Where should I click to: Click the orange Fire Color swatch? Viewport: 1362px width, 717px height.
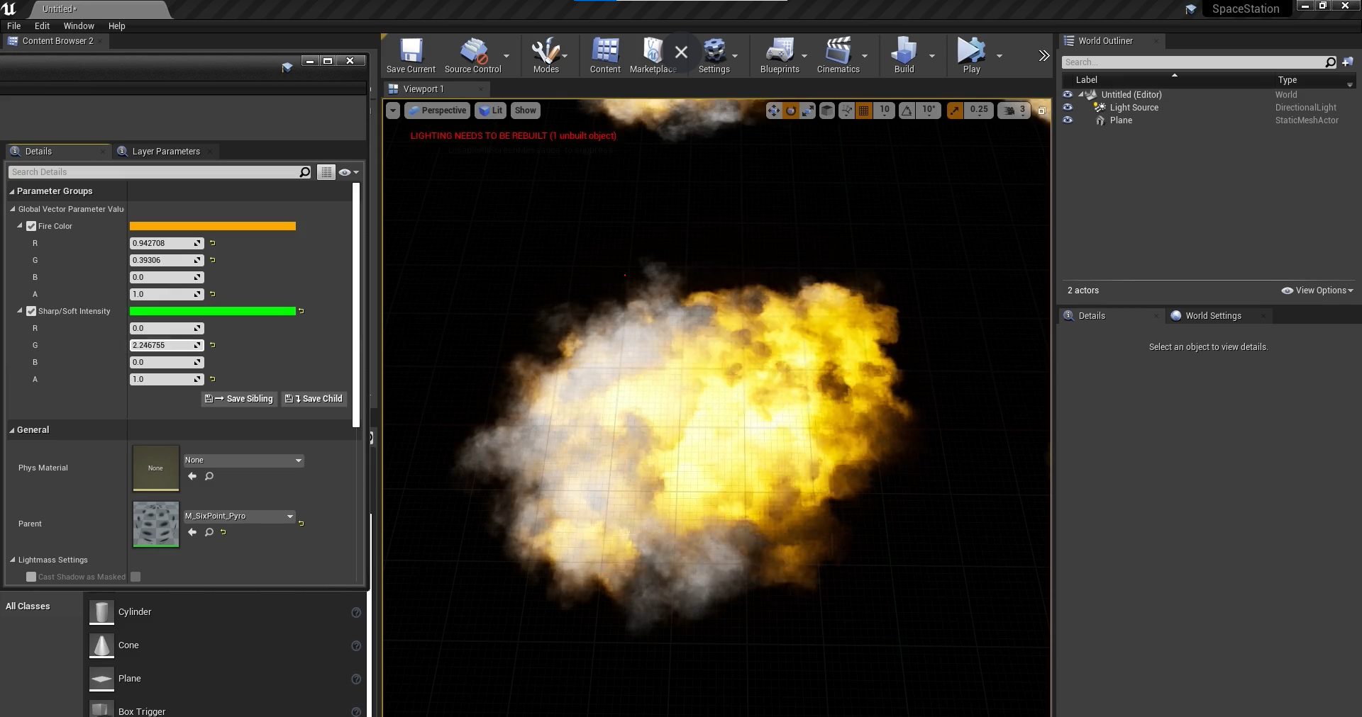(x=212, y=226)
